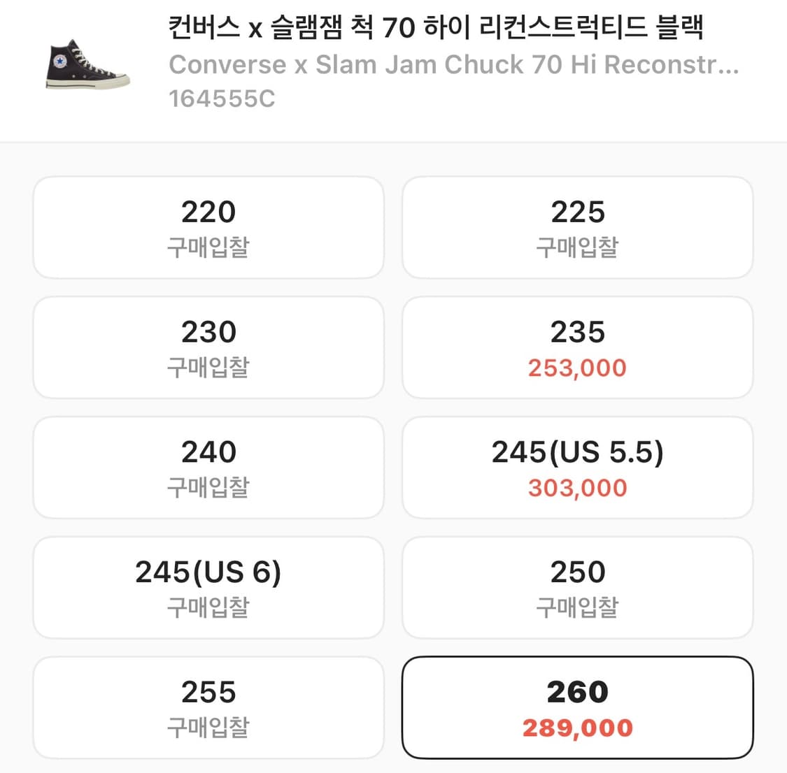Image resolution: width=787 pixels, height=773 pixels.
Task: Choose size 225 for purchase bidding
Action: [x=577, y=226]
